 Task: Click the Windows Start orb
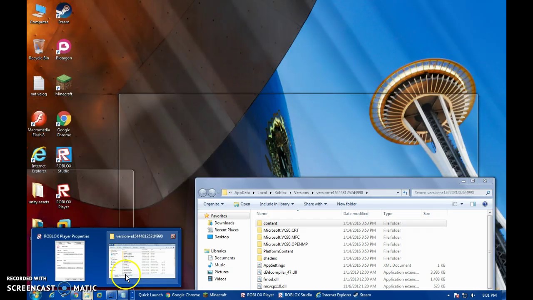pos(35,295)
